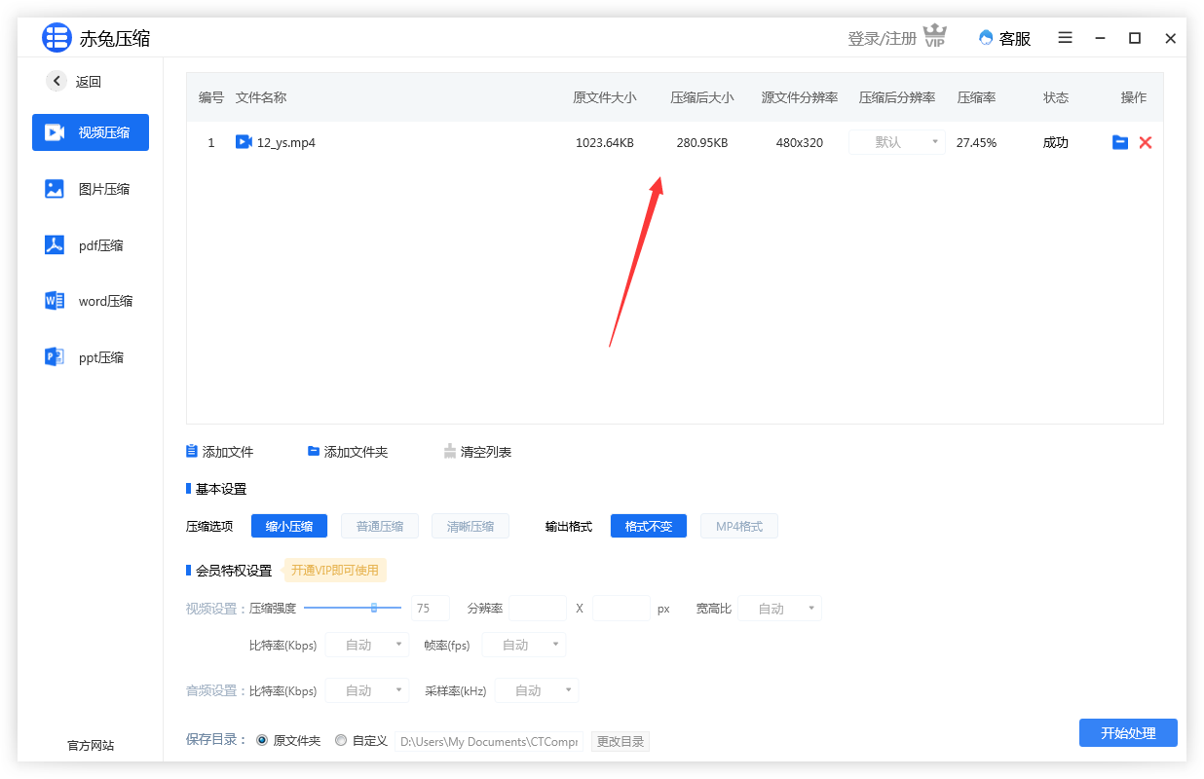Click the 更改目录 button
Screen dimensions: 1204x779
(x=621, y=742)
